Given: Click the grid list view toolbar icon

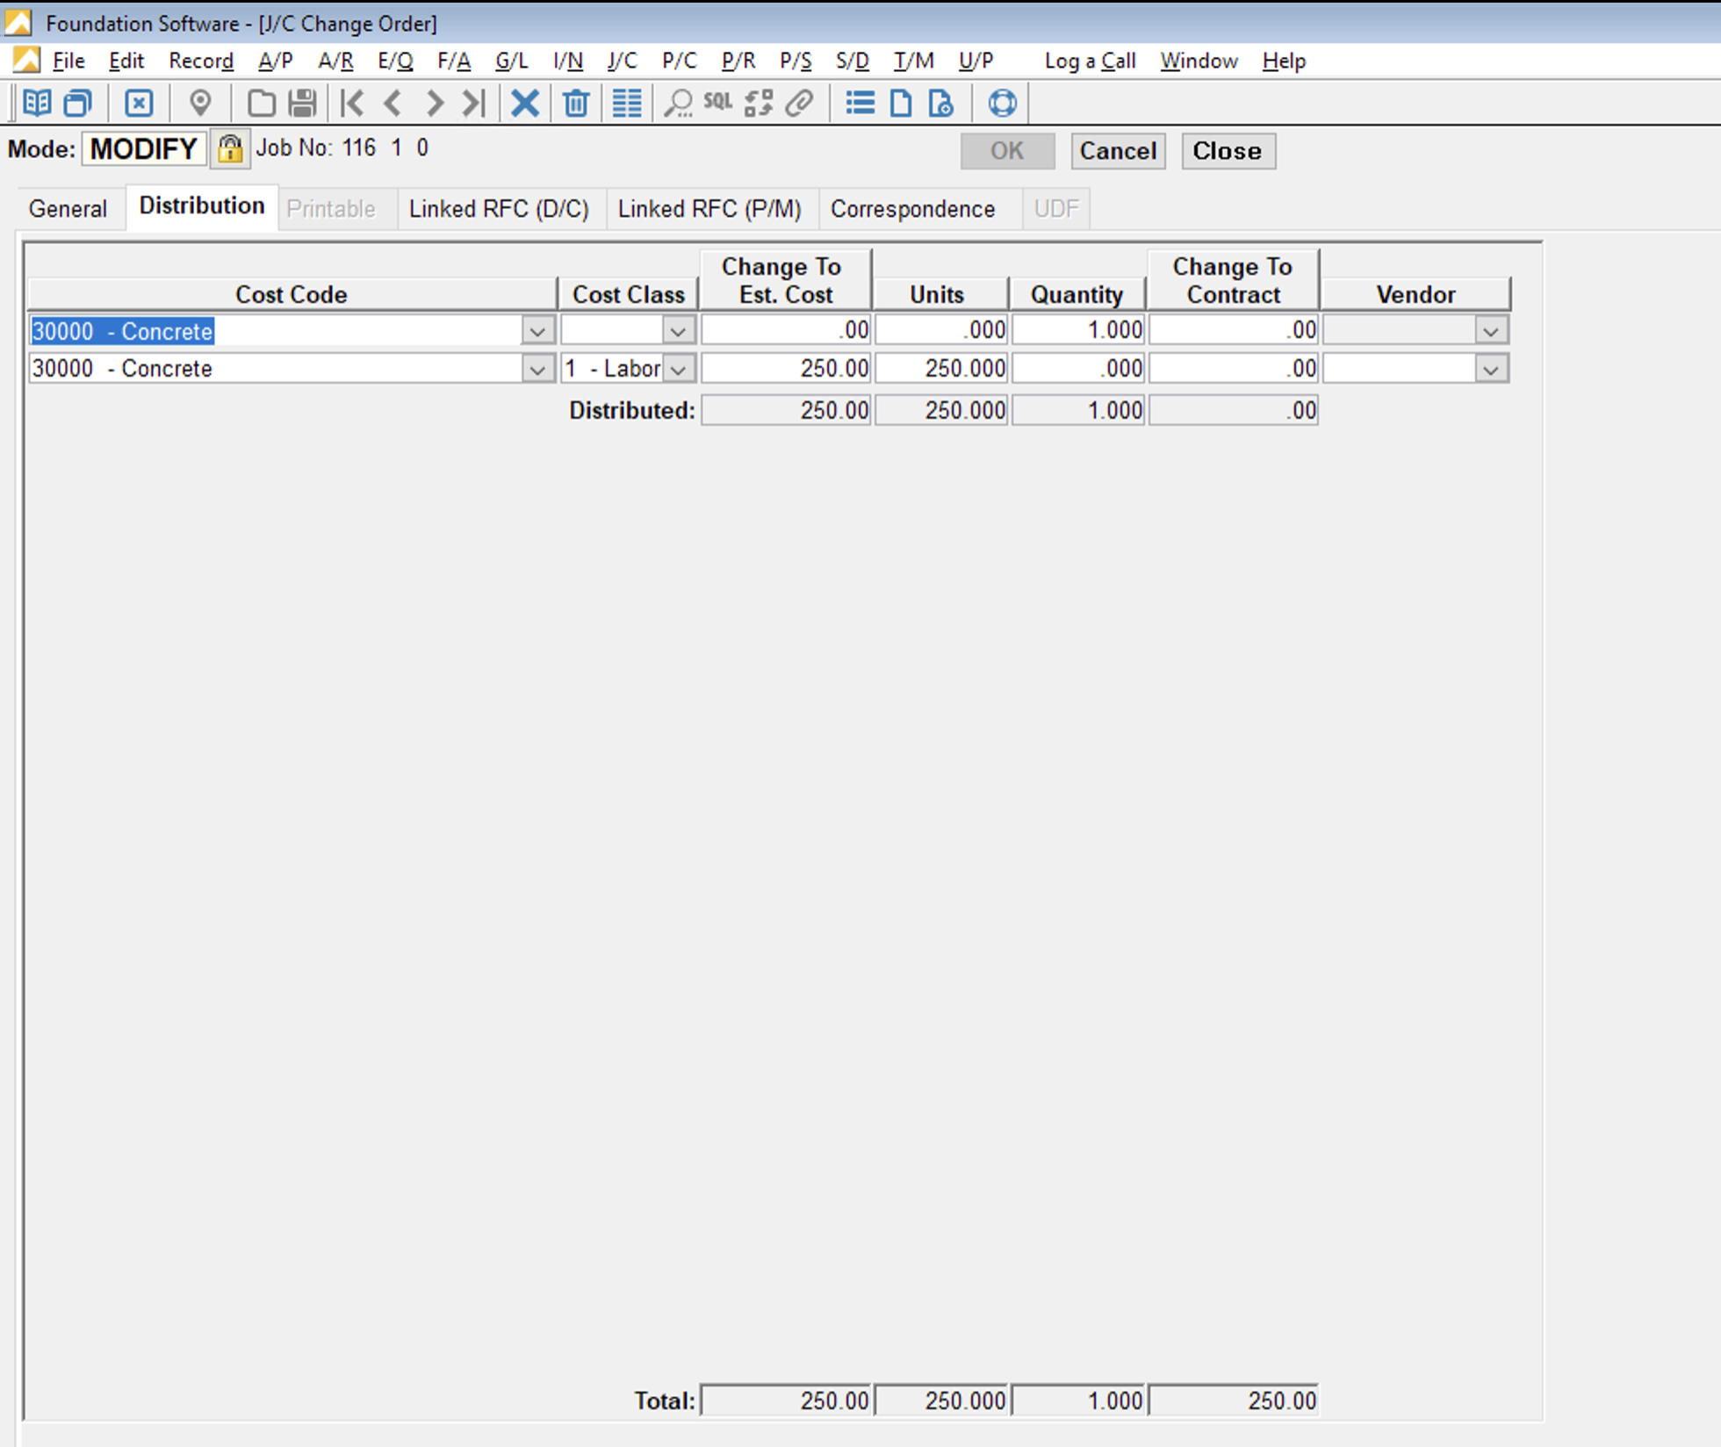Looking at the screenshot, I should (x=627, y=103).
